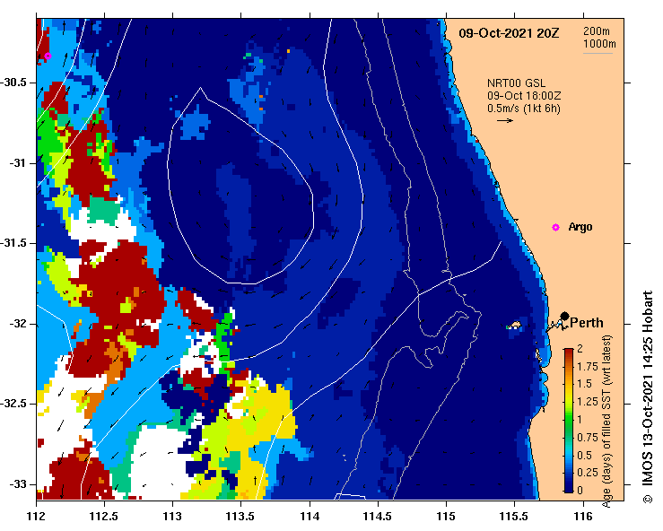Click the latitude label -30.5
This screenshot has width=663, height=531.
coord(13,83)
